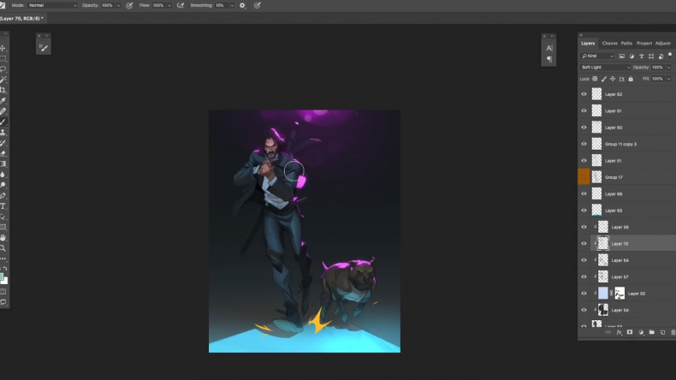Hide Layer 61
The width and height of the screenshot is (676, 380).
point(584,111)
